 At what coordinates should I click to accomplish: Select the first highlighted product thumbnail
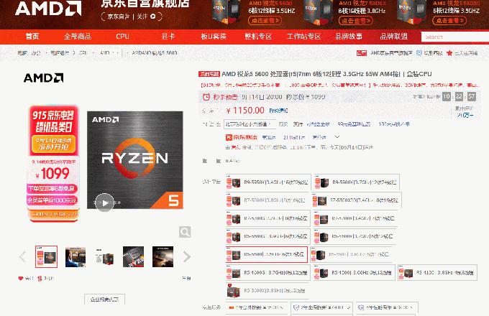point(46,256)
